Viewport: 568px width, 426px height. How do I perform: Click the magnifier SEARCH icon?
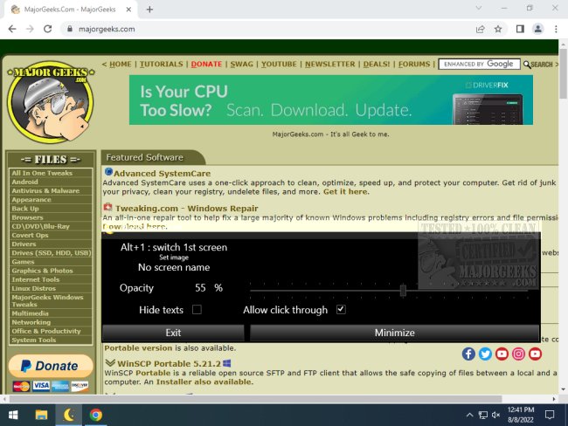(538, 65)
